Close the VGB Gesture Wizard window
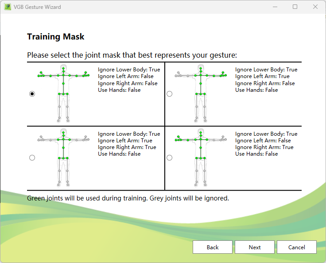The image size is (326, 263). point(315,7)
